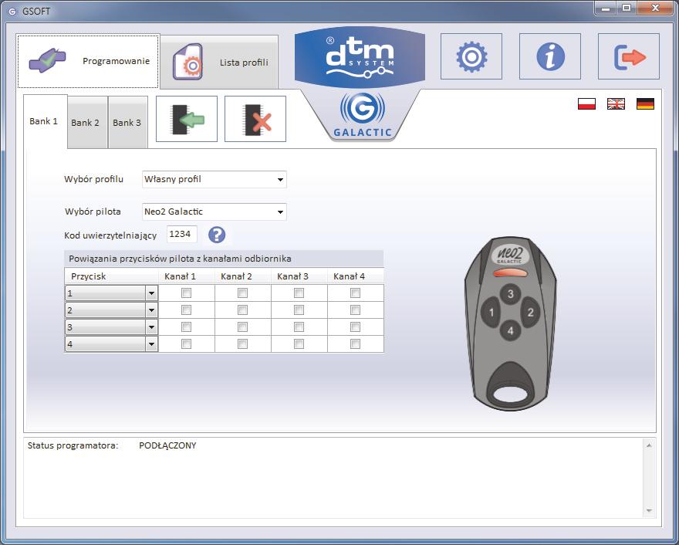Image resolution: width=679 pixels, height=545 pixels.
Task: Click button 1 on the remote image
Action: pyautogui.click(x=491, y=313)
